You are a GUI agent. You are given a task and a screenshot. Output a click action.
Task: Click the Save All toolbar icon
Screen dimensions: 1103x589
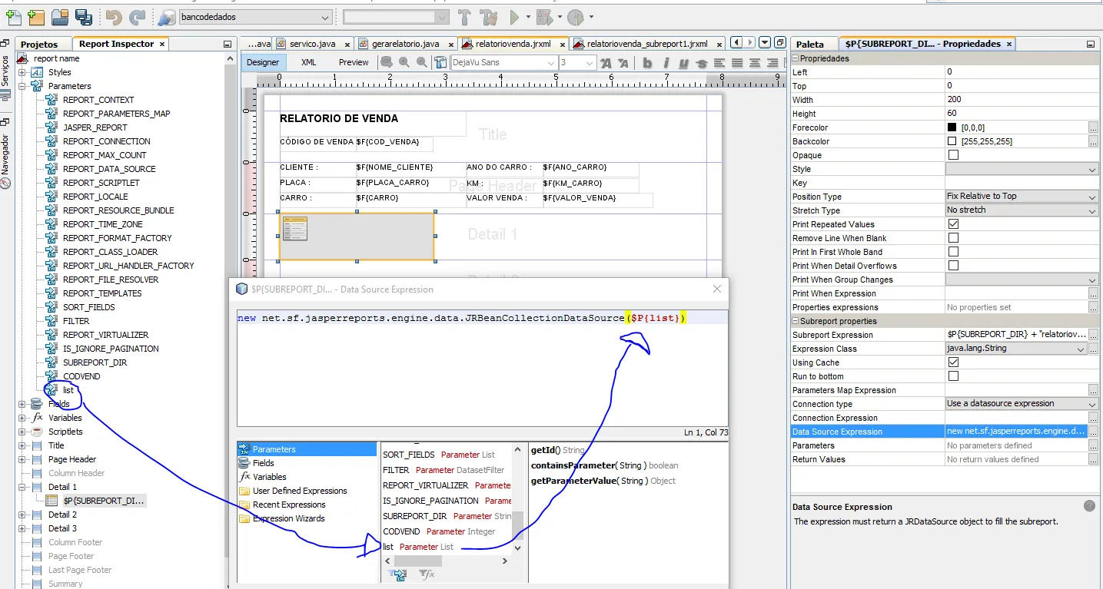[83, 16]
